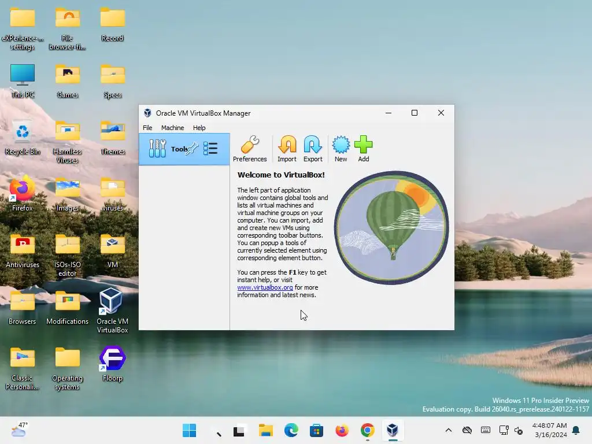The image size is (592, 444).
Task: Click the muted volume tray icon
Action: point(519,431)
